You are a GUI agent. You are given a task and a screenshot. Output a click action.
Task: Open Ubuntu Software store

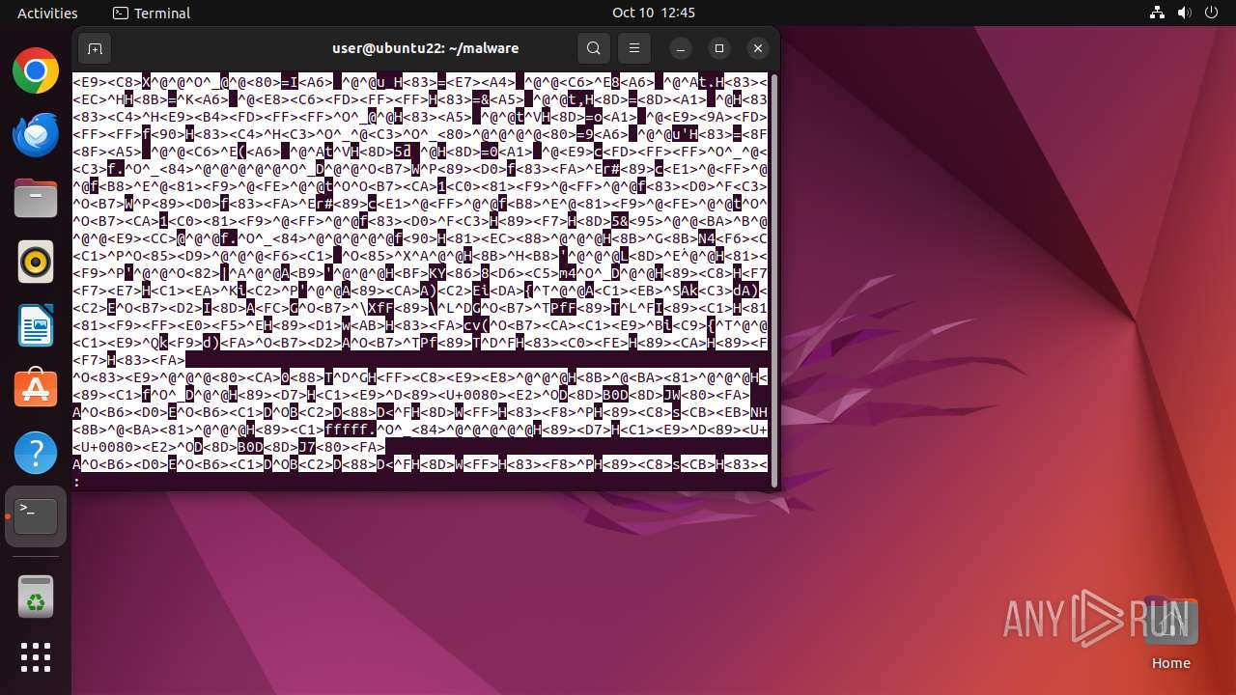coord(36,389)
